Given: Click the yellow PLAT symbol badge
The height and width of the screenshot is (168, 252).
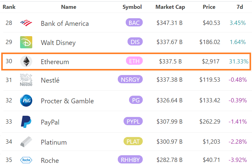Looking at the screenshot, I should (133, 142).
